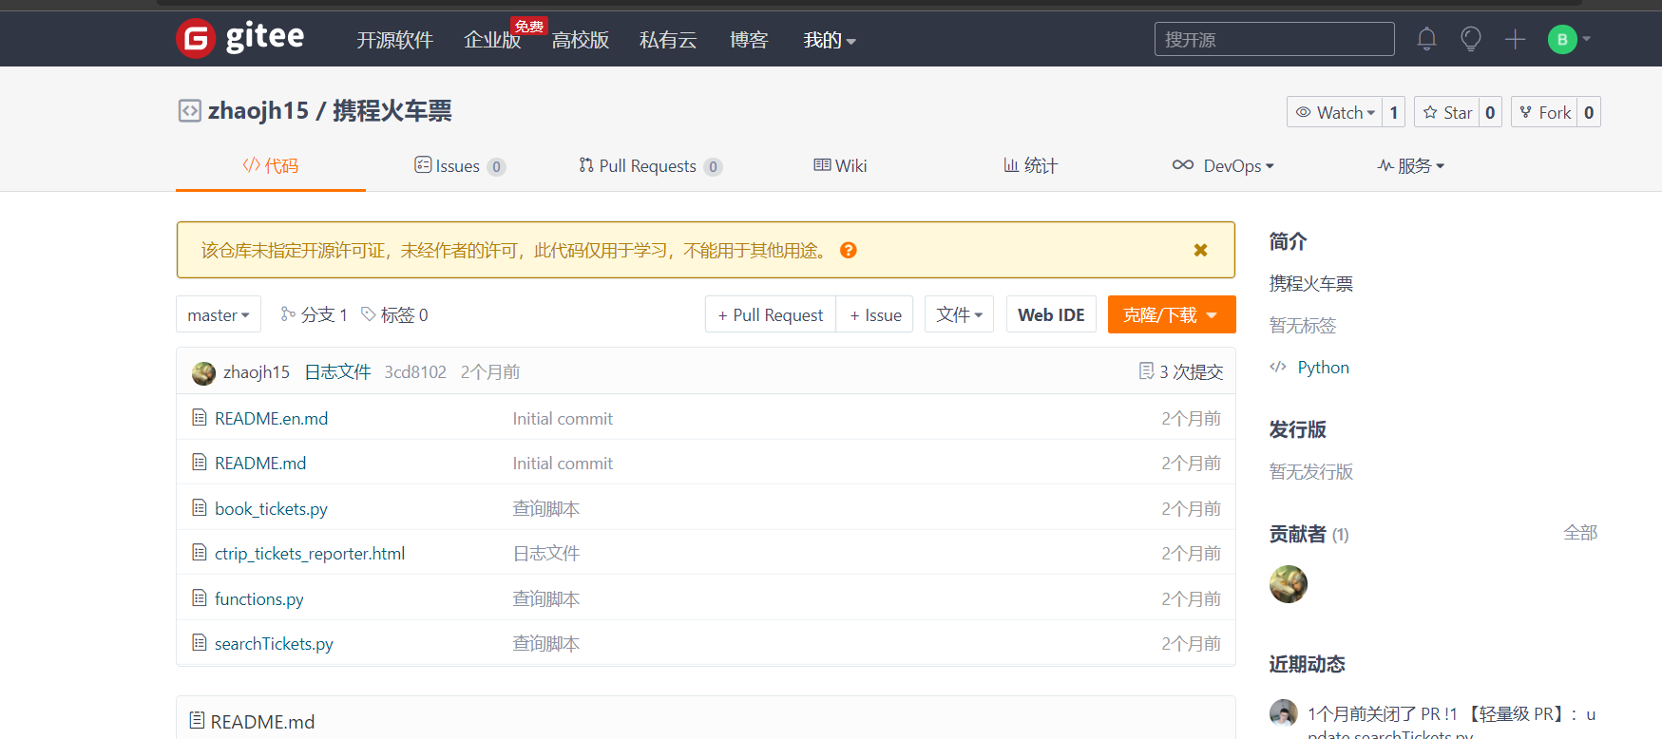Click the README.en.md file icon

click(x=200, y=417)
